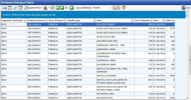Expand the chart icon dropdown arrow
The height and width of the screenshot is (100, 191).
(48, 8)
